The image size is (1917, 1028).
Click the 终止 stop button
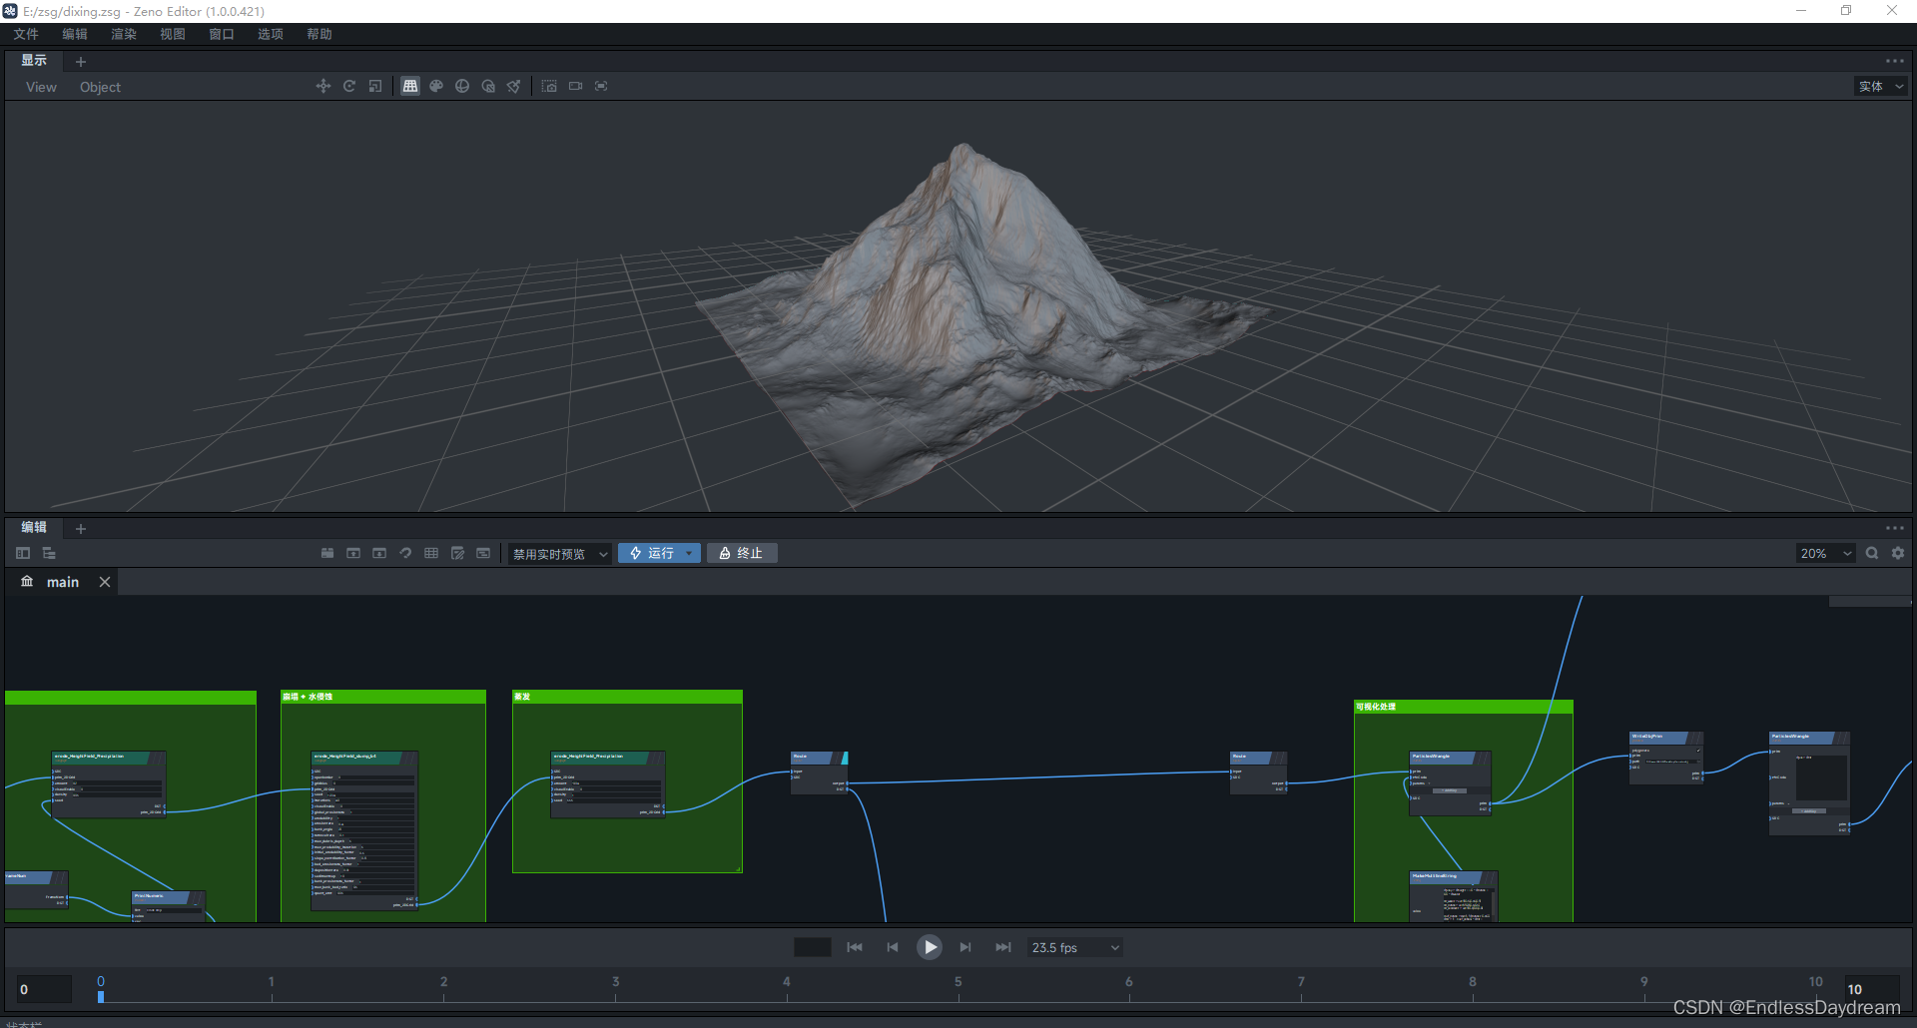tap(742, 553)
